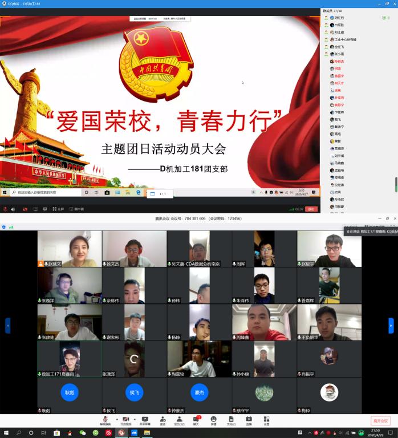This screenshot has height=438, width=398.
Task: Open Tencent Meeting 设置 settings
Action: coord(266,420)
